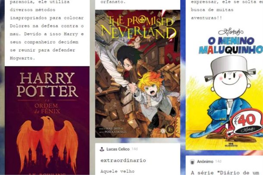Click the description line ending in 'Hogwarts.'

click(22, 58)
